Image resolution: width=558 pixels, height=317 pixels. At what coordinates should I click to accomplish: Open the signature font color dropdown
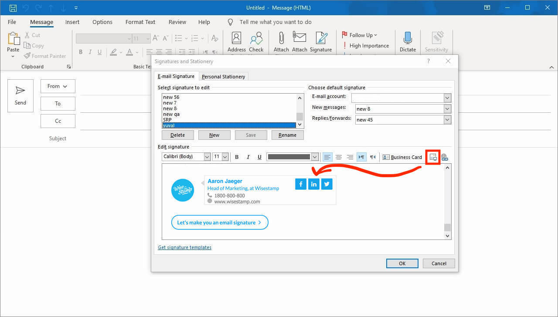tap(315, 157)
